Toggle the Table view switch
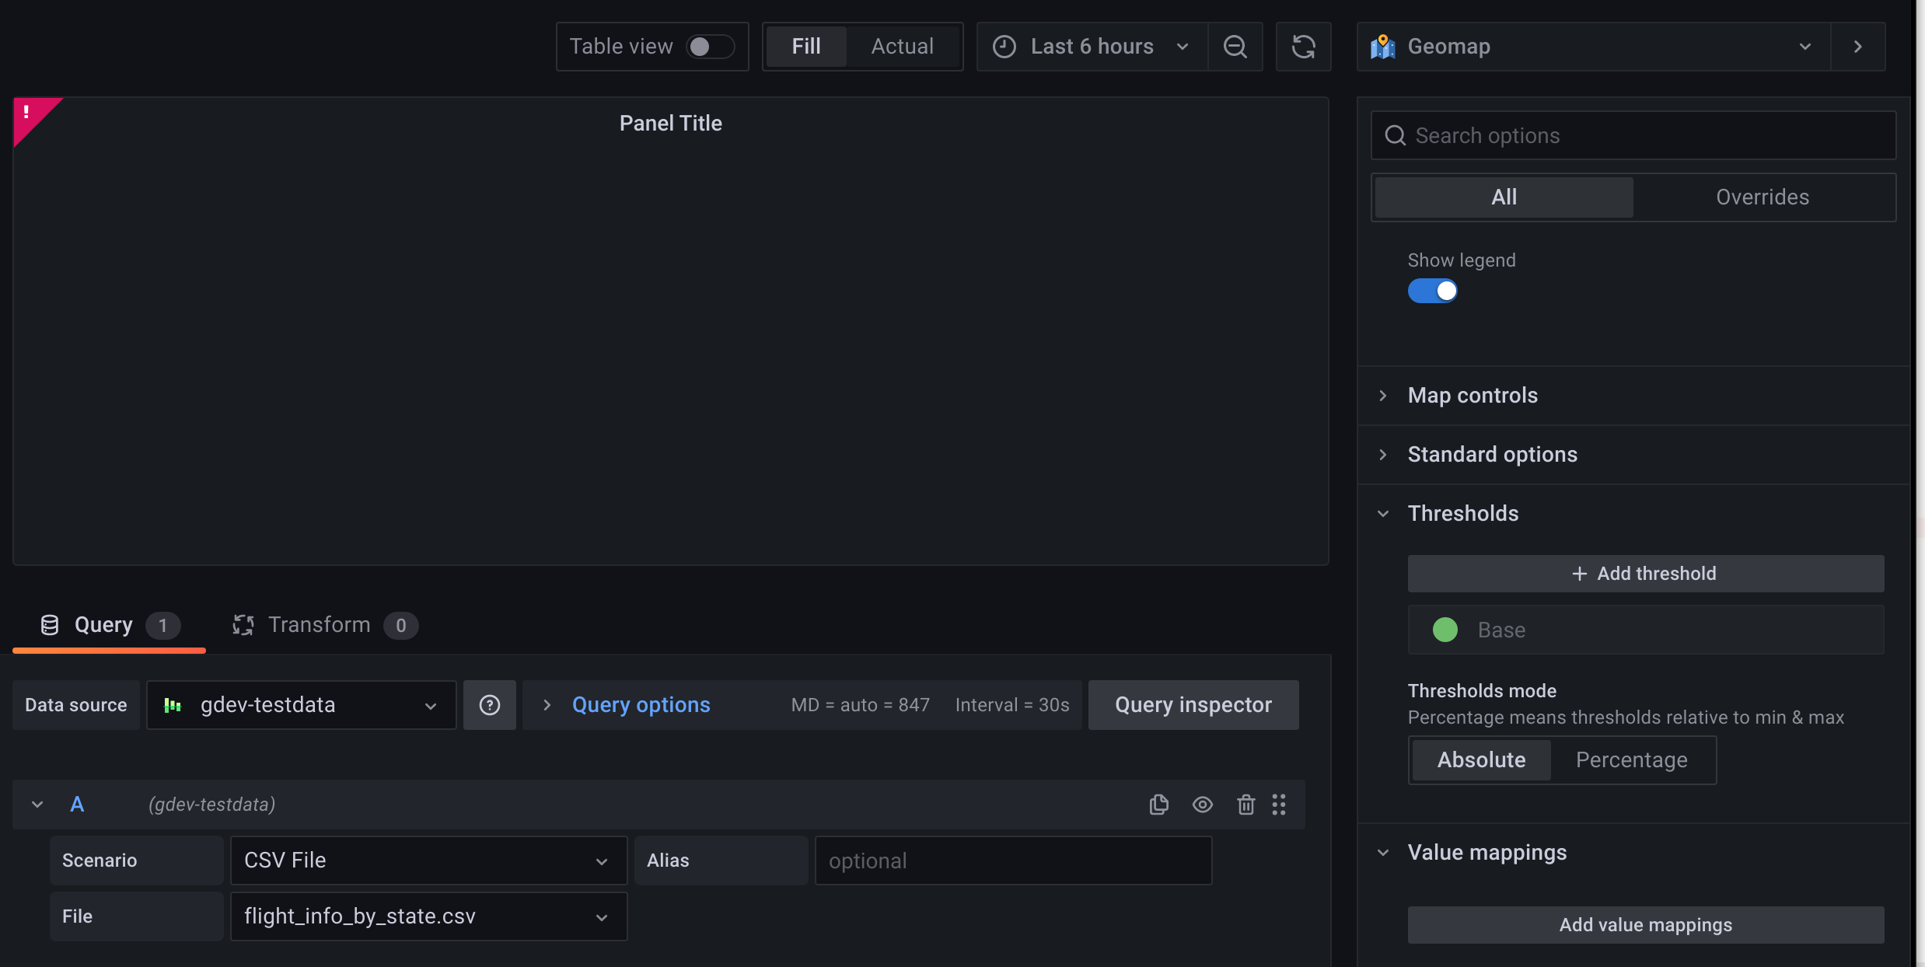 click(x=709, y=47)
